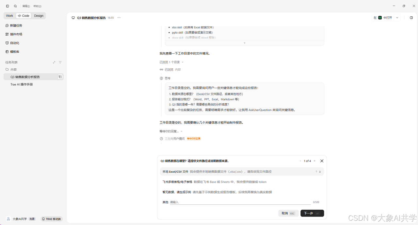Click the 取消 cancel button
The image size is (418, 225).
click(289, 213)
